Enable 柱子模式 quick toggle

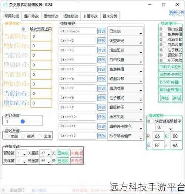pyautogui.click(x=162, y=50)
